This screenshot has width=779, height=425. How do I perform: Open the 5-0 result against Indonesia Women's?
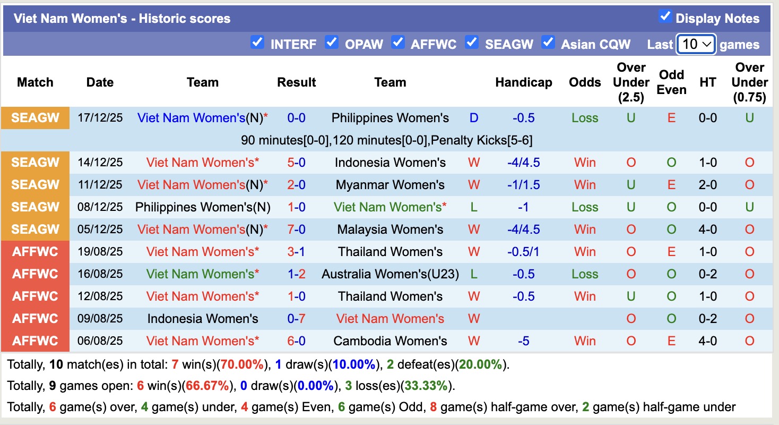[x=296, y=163]
